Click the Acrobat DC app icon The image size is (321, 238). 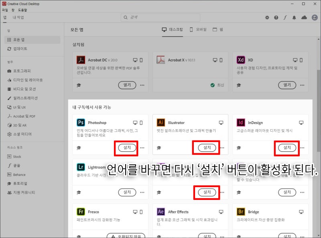(81, 60)
